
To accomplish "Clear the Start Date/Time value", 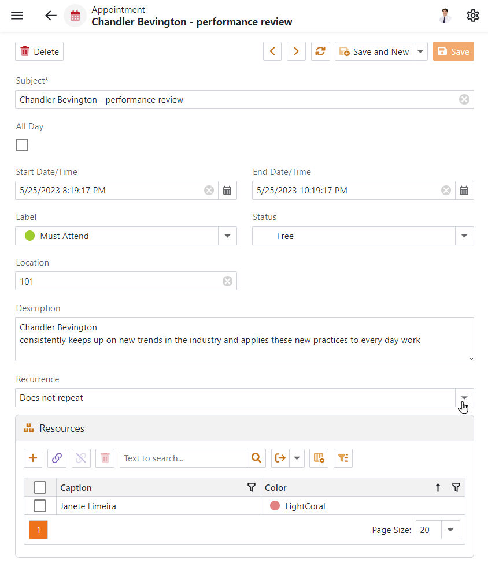I will pyautogui.click(x=209, y=191).
